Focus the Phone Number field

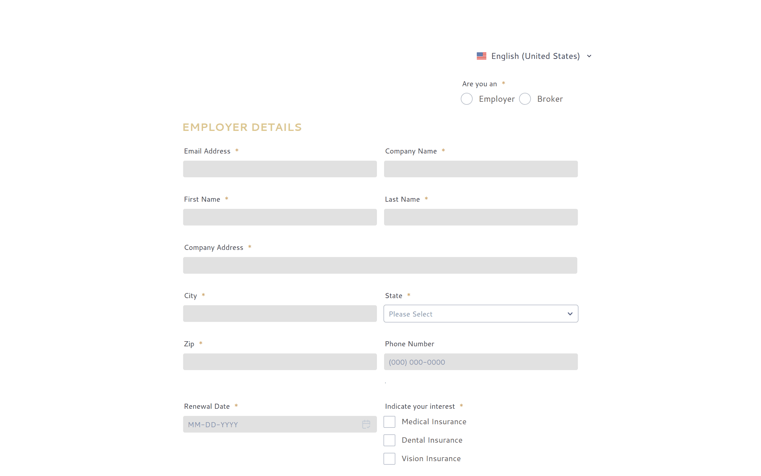click(481, 362)
